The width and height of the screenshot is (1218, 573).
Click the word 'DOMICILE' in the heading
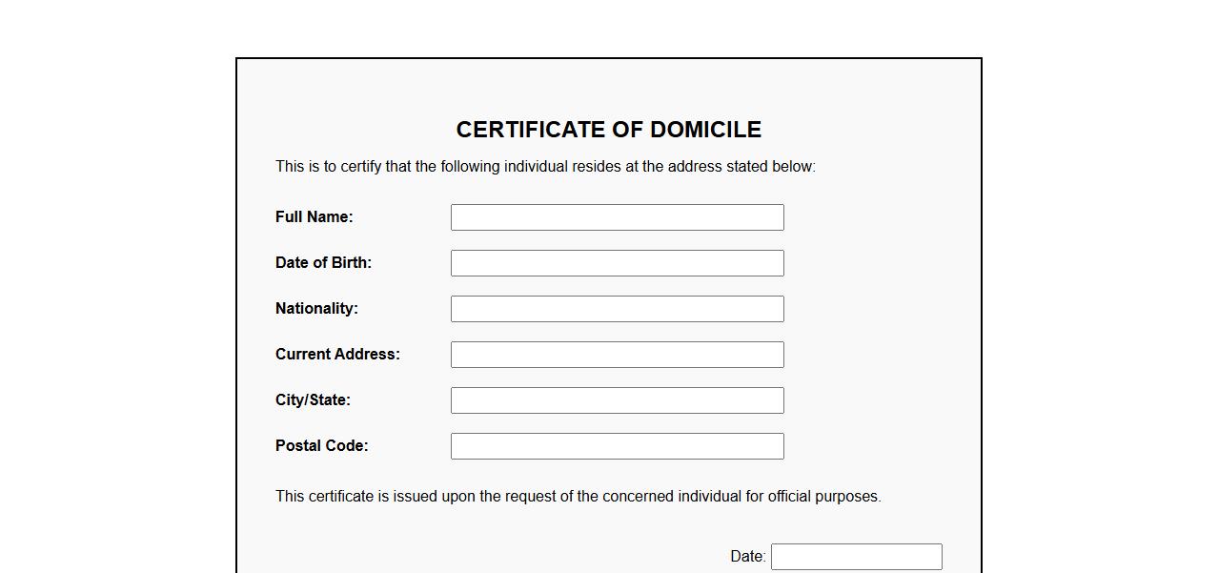(705, 130)
